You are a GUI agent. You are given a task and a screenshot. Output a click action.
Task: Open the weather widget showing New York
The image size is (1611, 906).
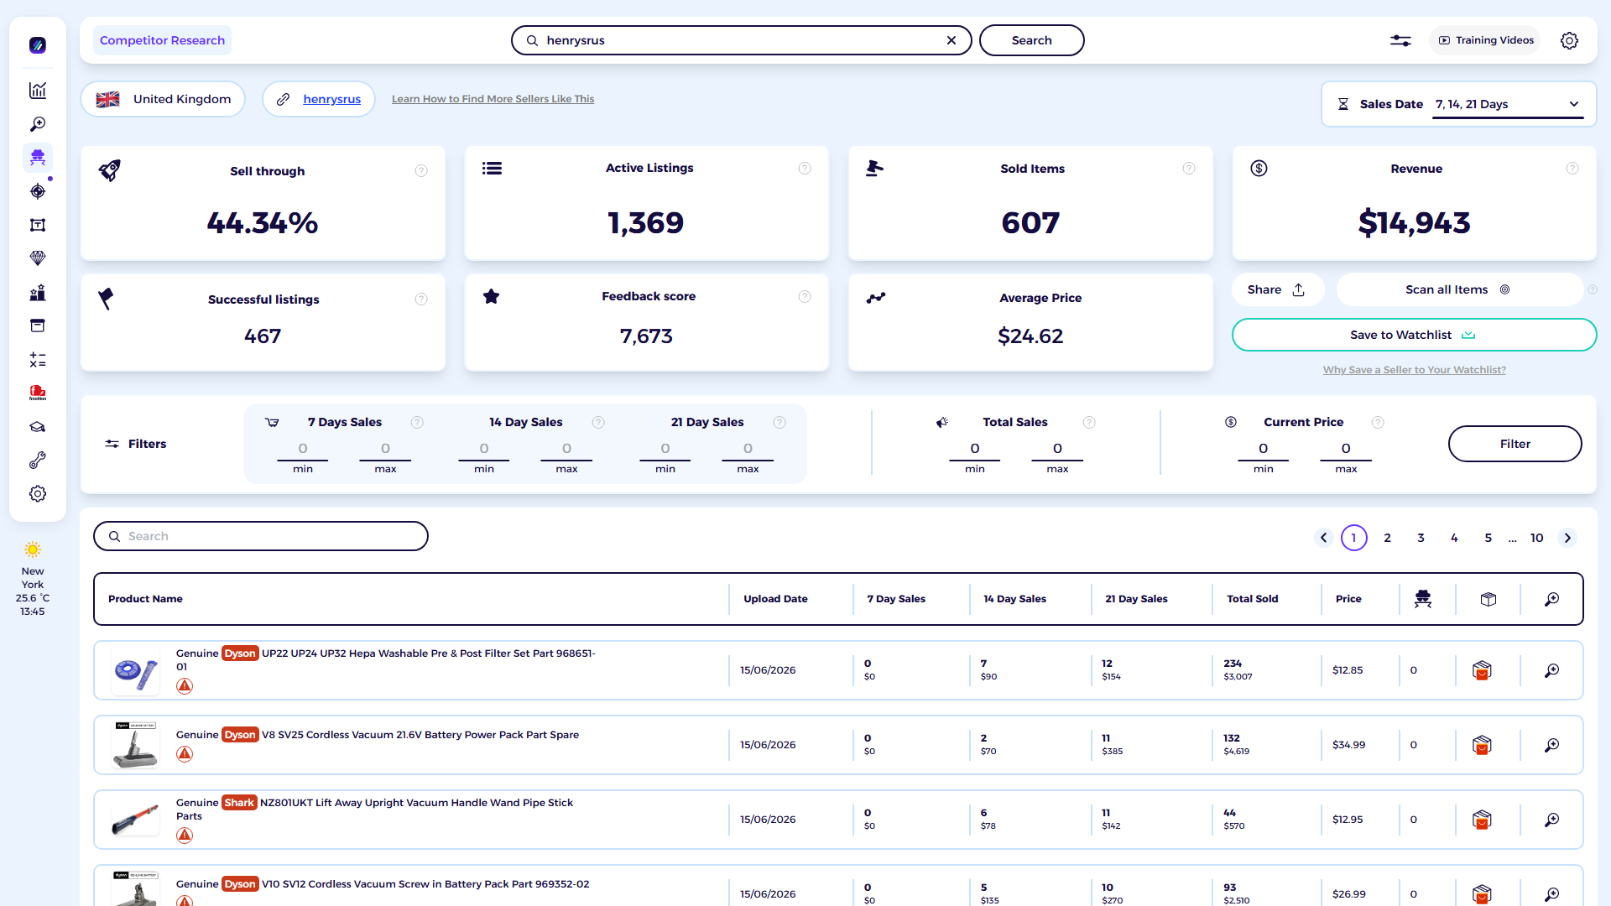(x=33, y=579)
